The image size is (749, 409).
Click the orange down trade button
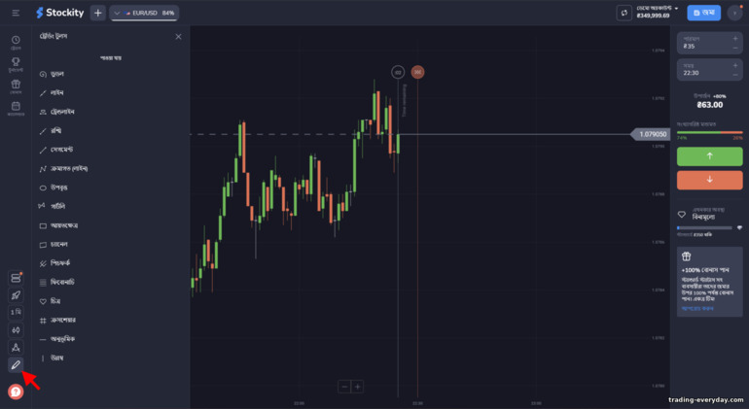tap(709, 180)
